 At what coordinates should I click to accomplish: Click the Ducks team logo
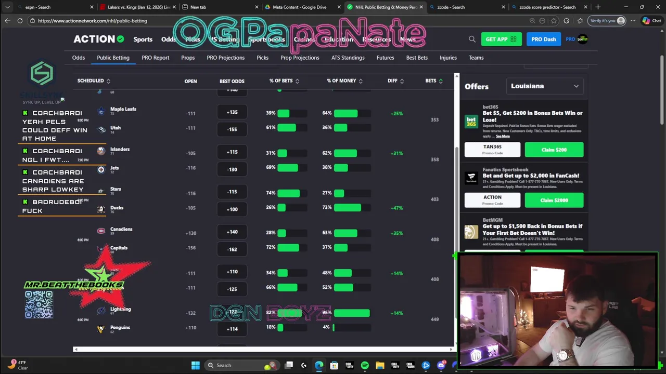click(x=101, y=209)
